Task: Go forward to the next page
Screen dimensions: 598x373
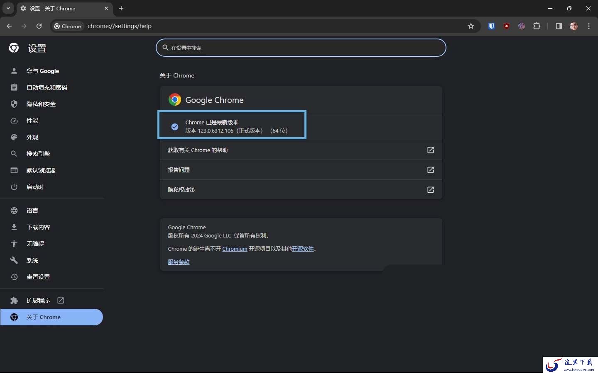Action: pos(24,26)
